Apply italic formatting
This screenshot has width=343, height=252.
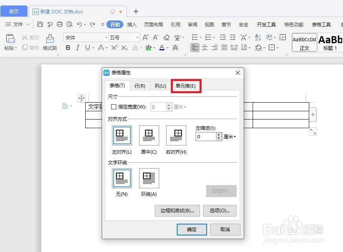[77, 47]
